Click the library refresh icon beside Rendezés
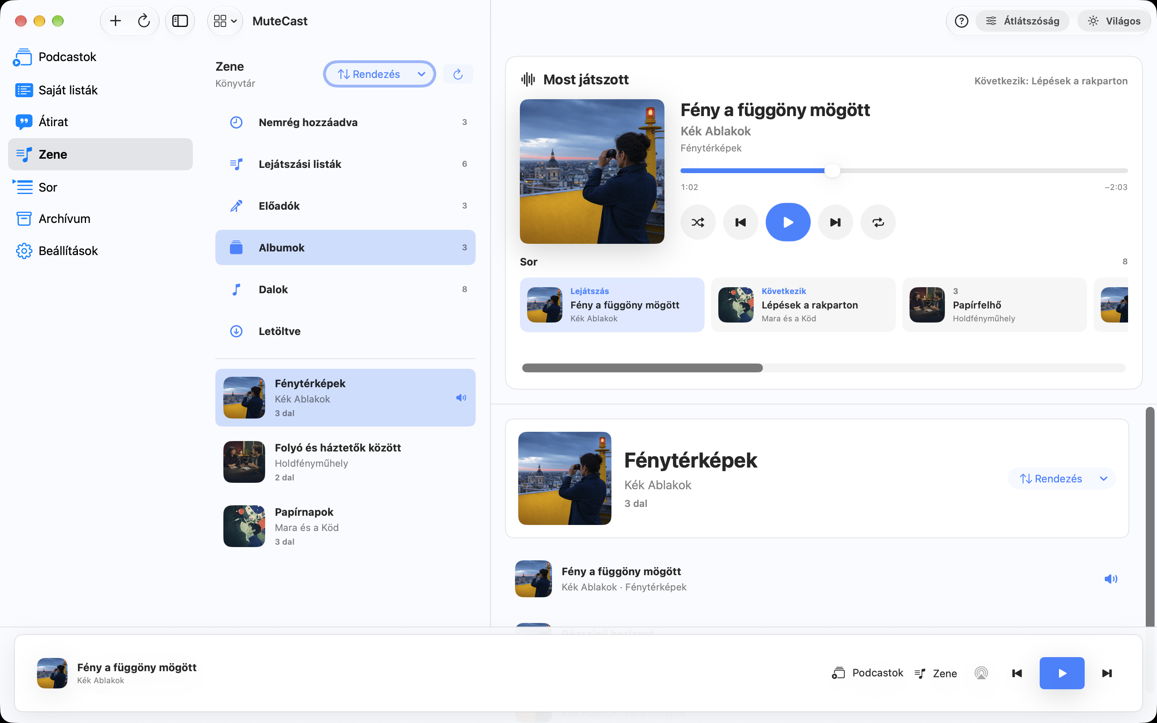The image size is (1157, 723). [x=458, y=74]
